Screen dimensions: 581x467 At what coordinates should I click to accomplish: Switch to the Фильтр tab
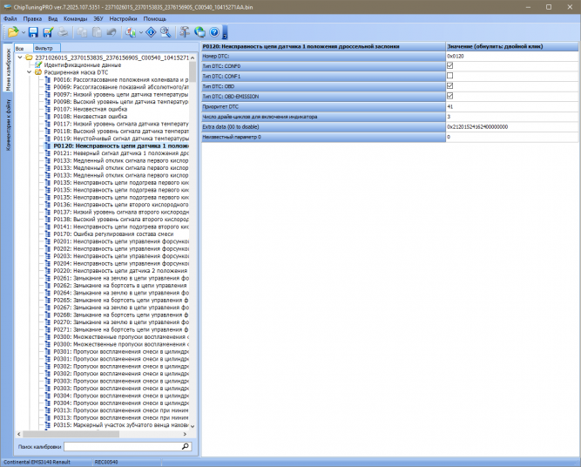pyautogui.click(x=46, y=48)
